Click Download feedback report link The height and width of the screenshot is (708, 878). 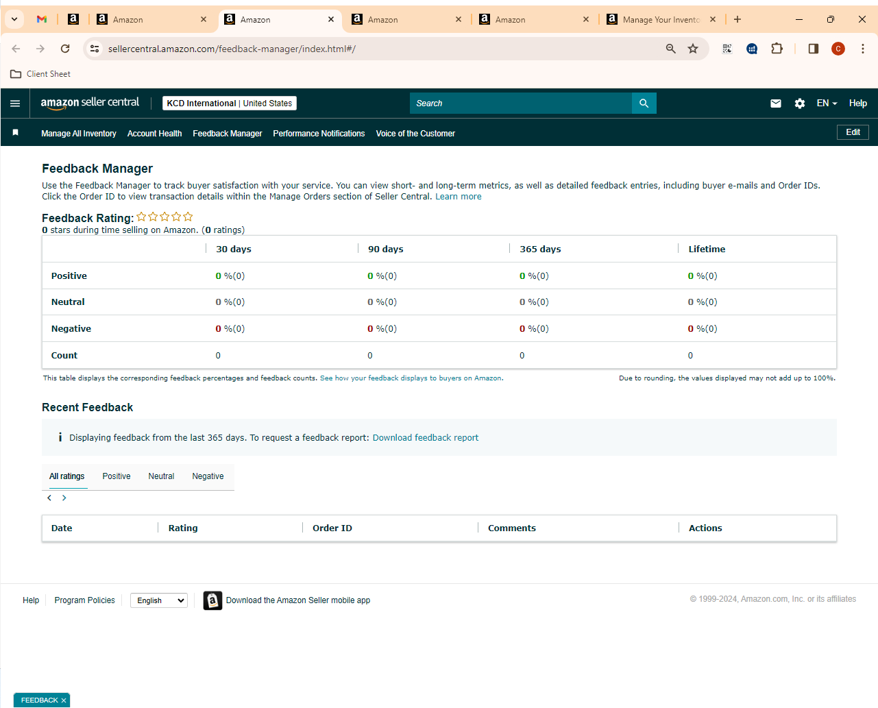[x=426, y=438]
